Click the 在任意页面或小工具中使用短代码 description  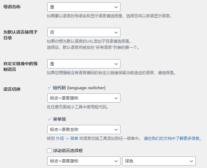[77, 107]
